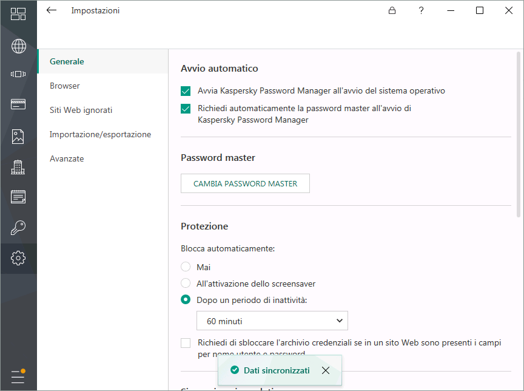Screen dimensions: 524x391
Task: Click the vertical scrollbar of settings pane
Action: [x=519, y=134]
